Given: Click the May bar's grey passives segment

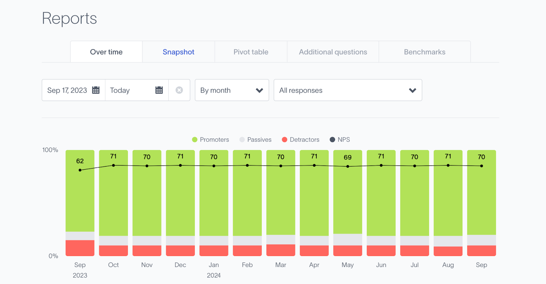Looking at the screenshot, I should 348,240.
